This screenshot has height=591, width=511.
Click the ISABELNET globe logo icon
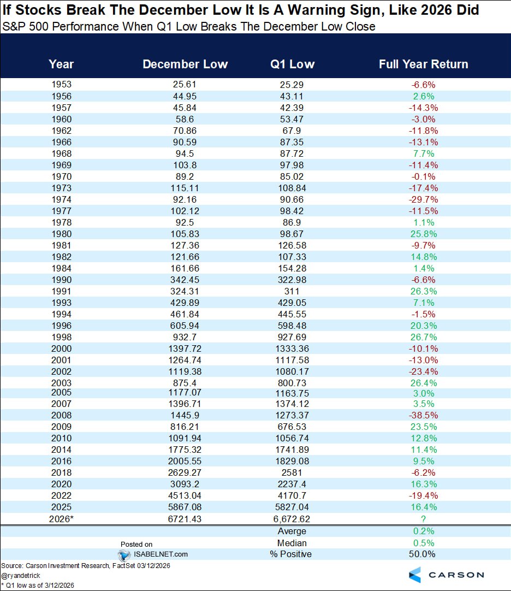[122, 554]
